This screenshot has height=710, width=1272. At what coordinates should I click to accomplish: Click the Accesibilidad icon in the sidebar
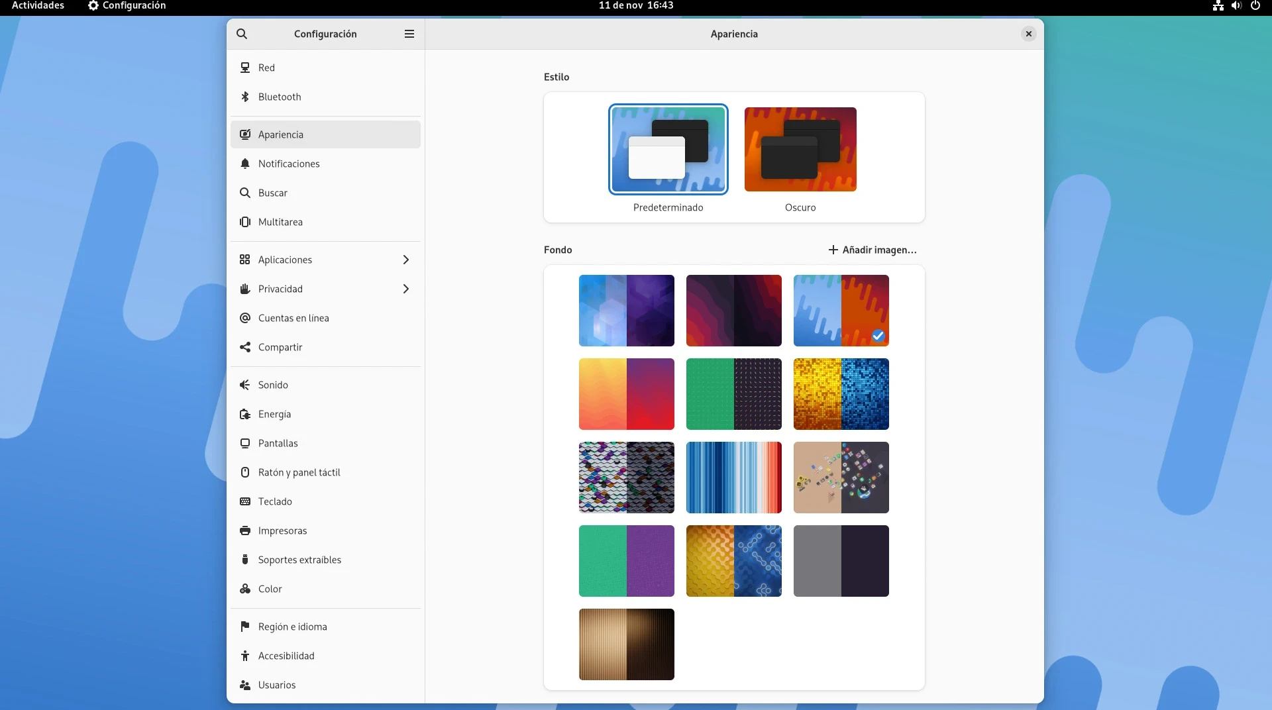point(245,656)
